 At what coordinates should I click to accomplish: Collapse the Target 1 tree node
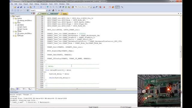(x=11, y=16)
